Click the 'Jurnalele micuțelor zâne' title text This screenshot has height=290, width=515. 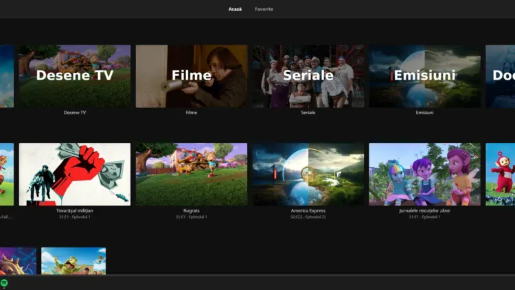[424, 210]
